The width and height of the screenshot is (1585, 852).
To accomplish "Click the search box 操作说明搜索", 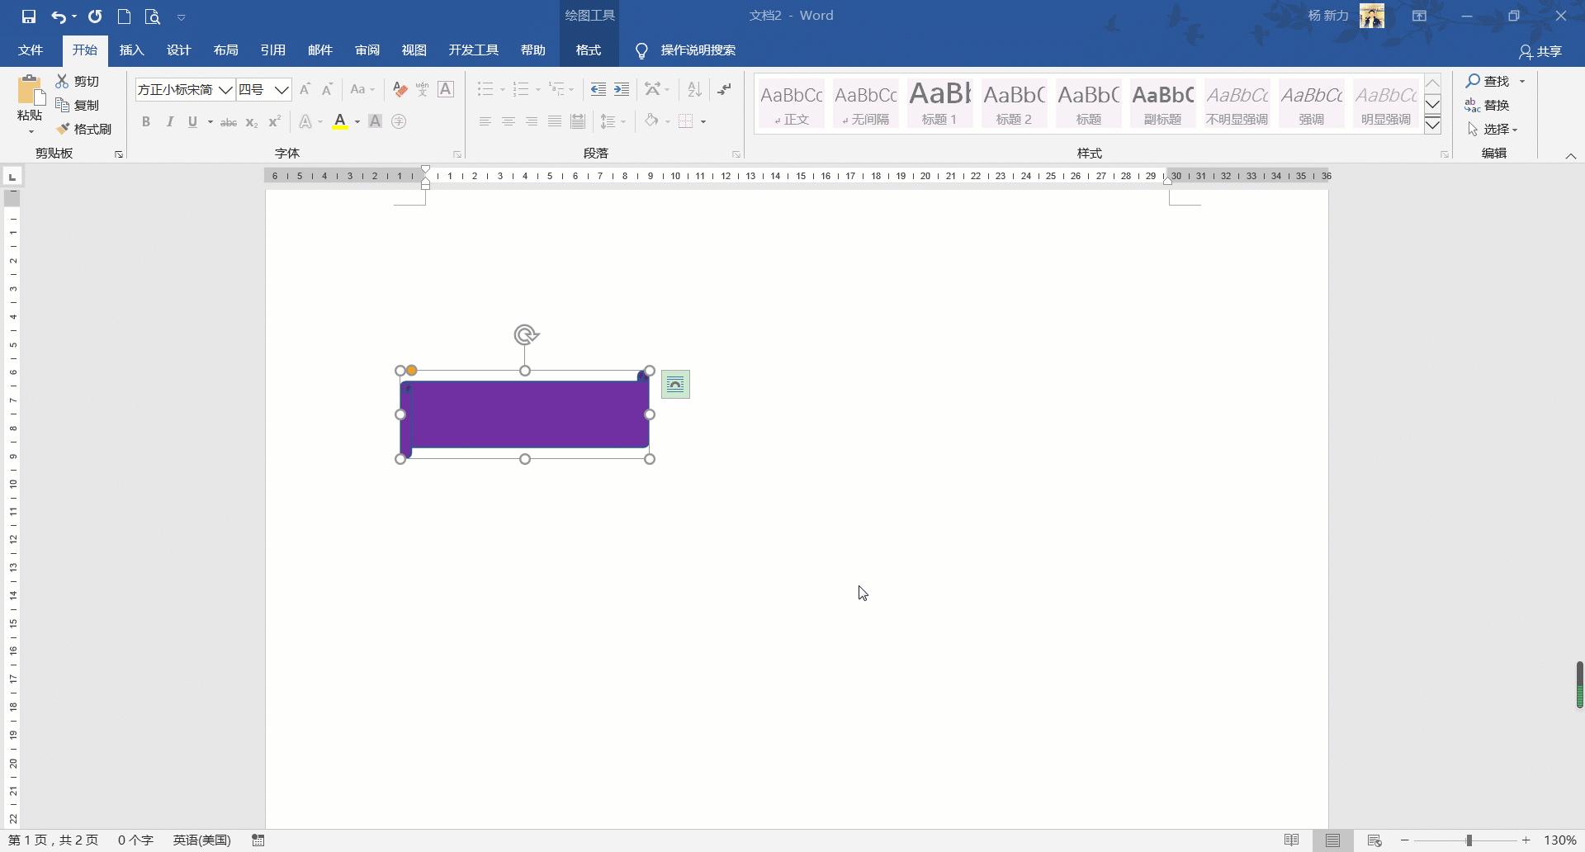I will (x=698, y=50).
